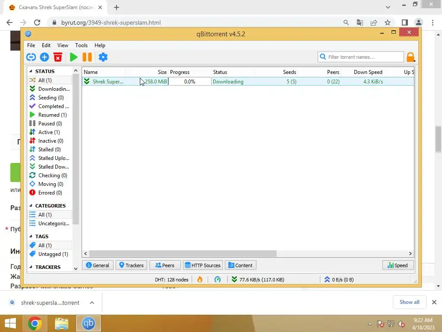
Task: Select the Completed status filter
Action: (x=50, y=106)
